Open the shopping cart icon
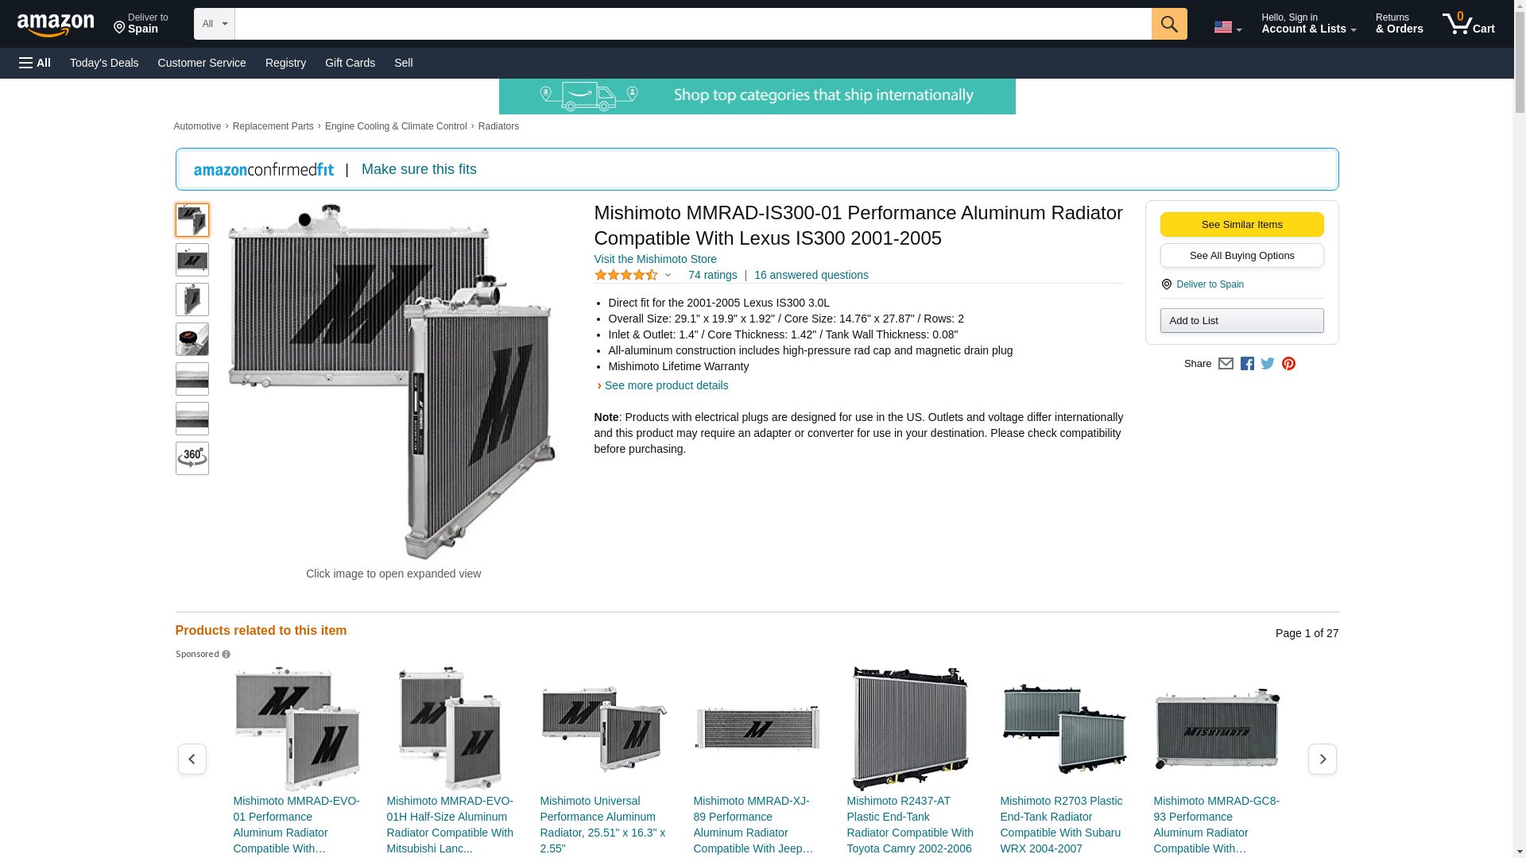The height and width of the screenshot is (858, 1526). [x=1467, y=24]
